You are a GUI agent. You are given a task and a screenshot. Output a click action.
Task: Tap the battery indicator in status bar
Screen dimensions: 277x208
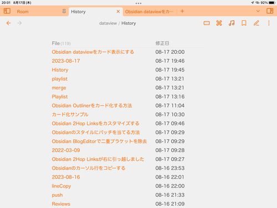(272, 3)
